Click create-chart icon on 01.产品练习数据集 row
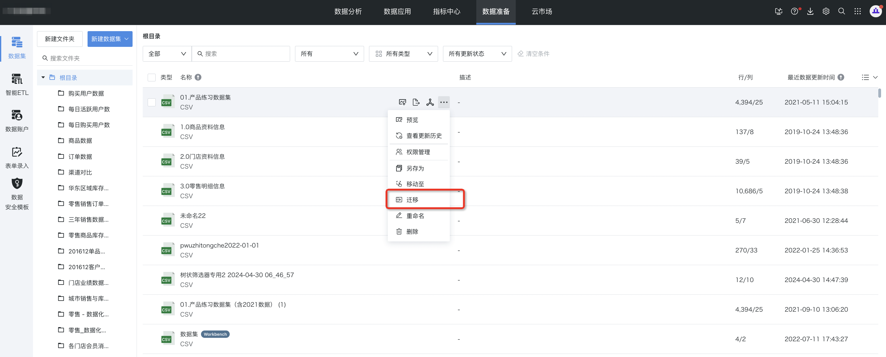The height and width of the screenshot is (357, 886). (402, 102)
